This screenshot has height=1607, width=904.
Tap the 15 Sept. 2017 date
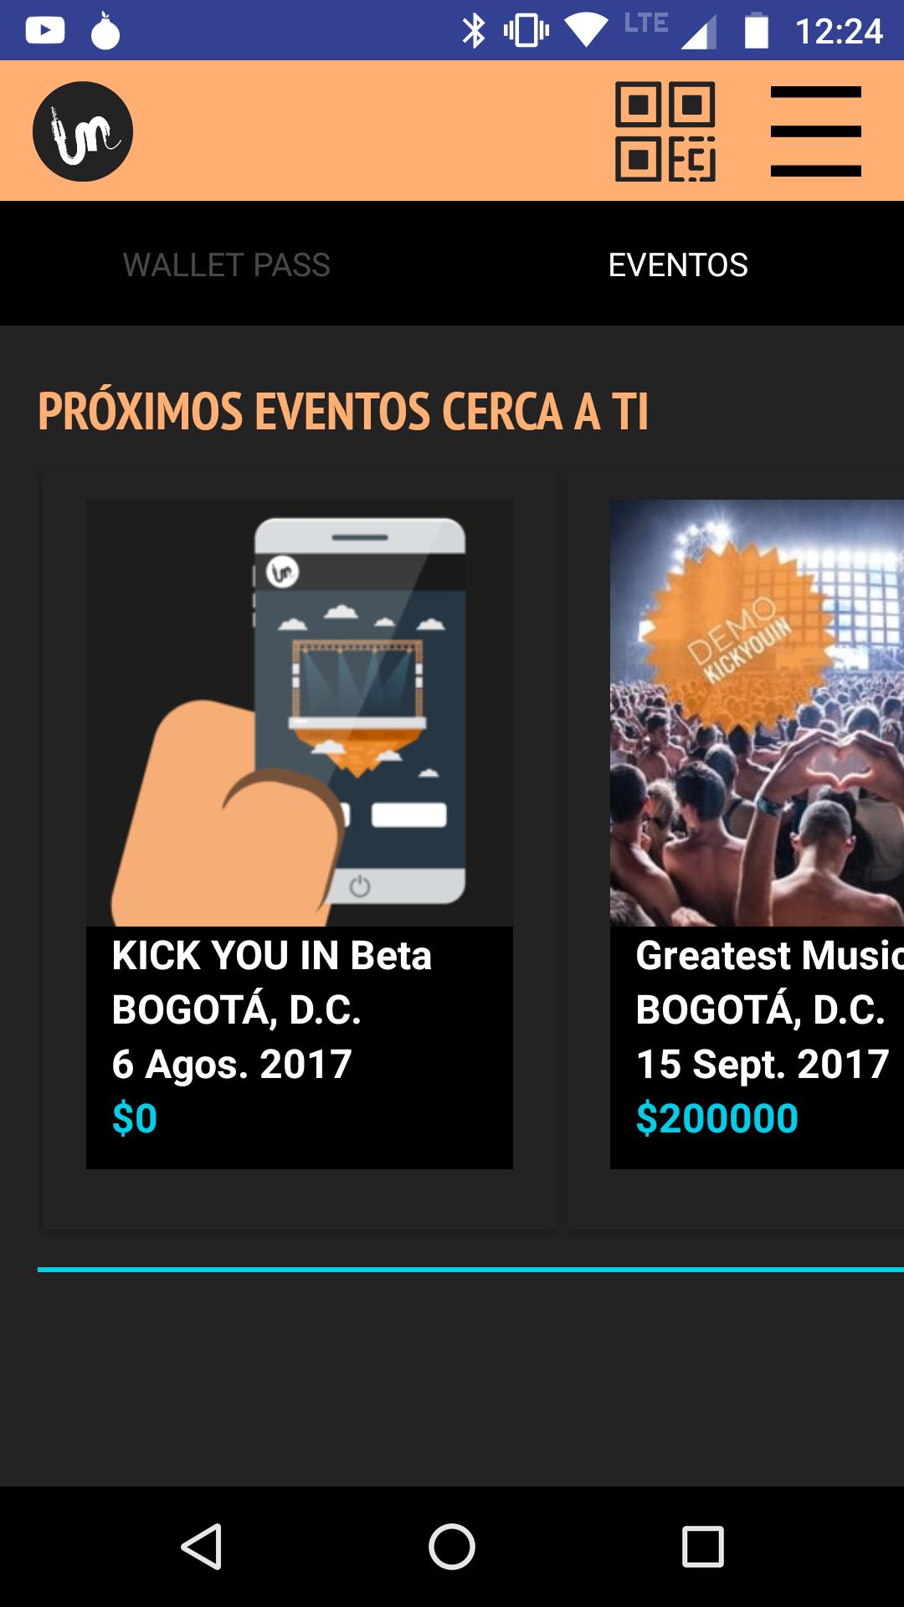pos(763,1065)
